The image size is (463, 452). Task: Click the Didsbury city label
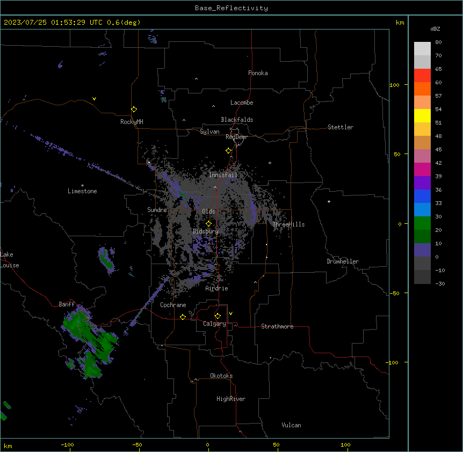point(206,231)
